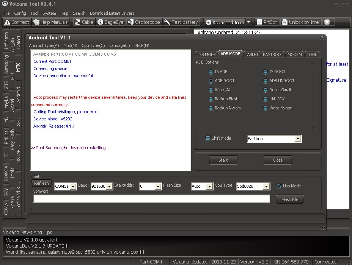
Task: Open the Baud 921600 dropdown
Action: (109, 186)
